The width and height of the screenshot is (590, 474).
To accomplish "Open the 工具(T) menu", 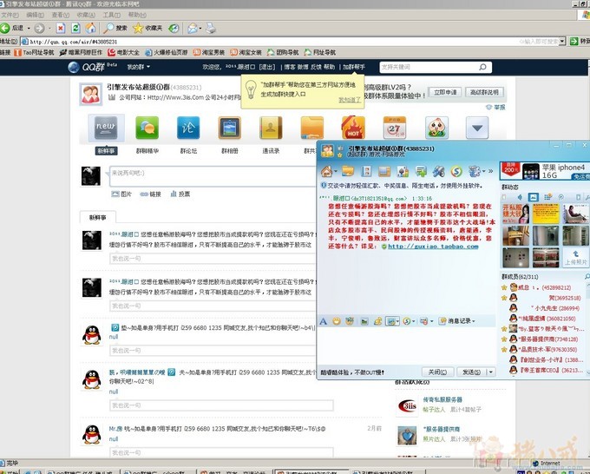I will coord(111,15).
